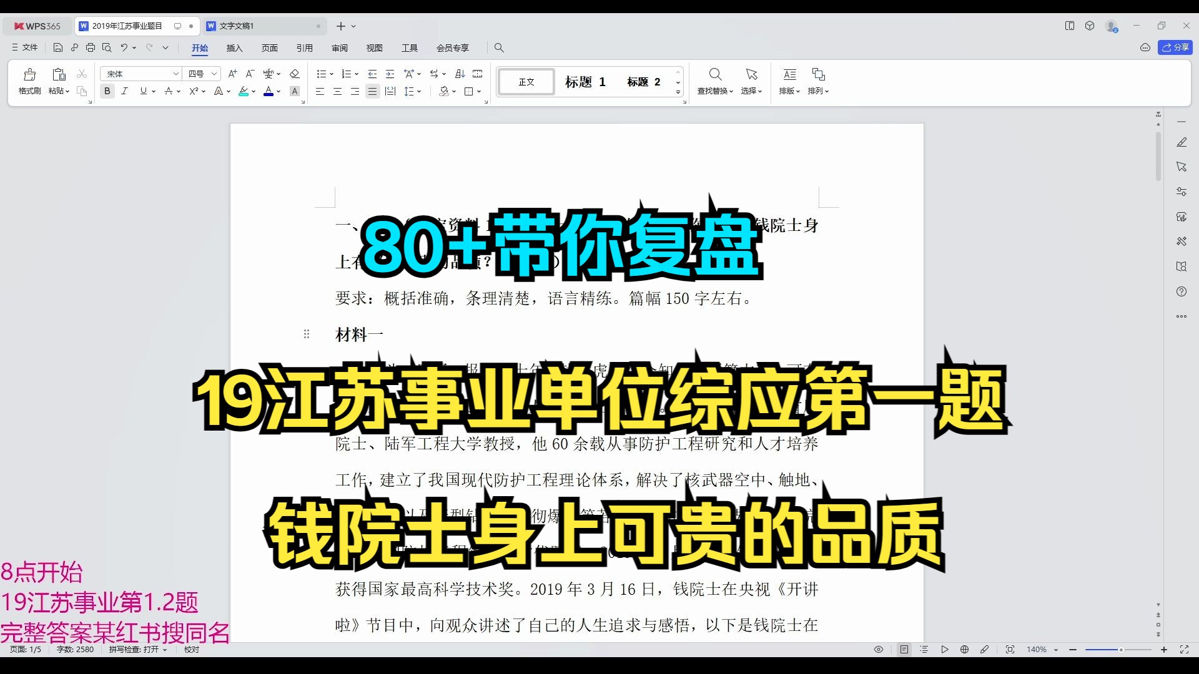Clear formatting with the eraser icon
This screenshot has height=674, width=1199.
click(x=295, y=74)
